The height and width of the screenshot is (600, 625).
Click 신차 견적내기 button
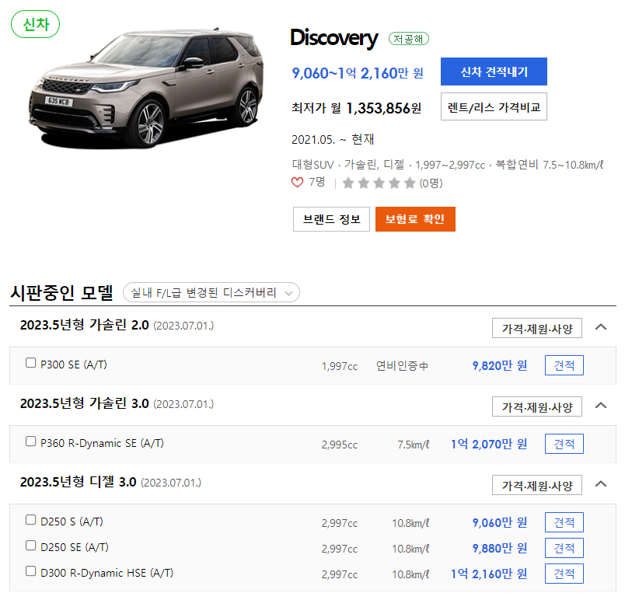click(x=494, y=72)
